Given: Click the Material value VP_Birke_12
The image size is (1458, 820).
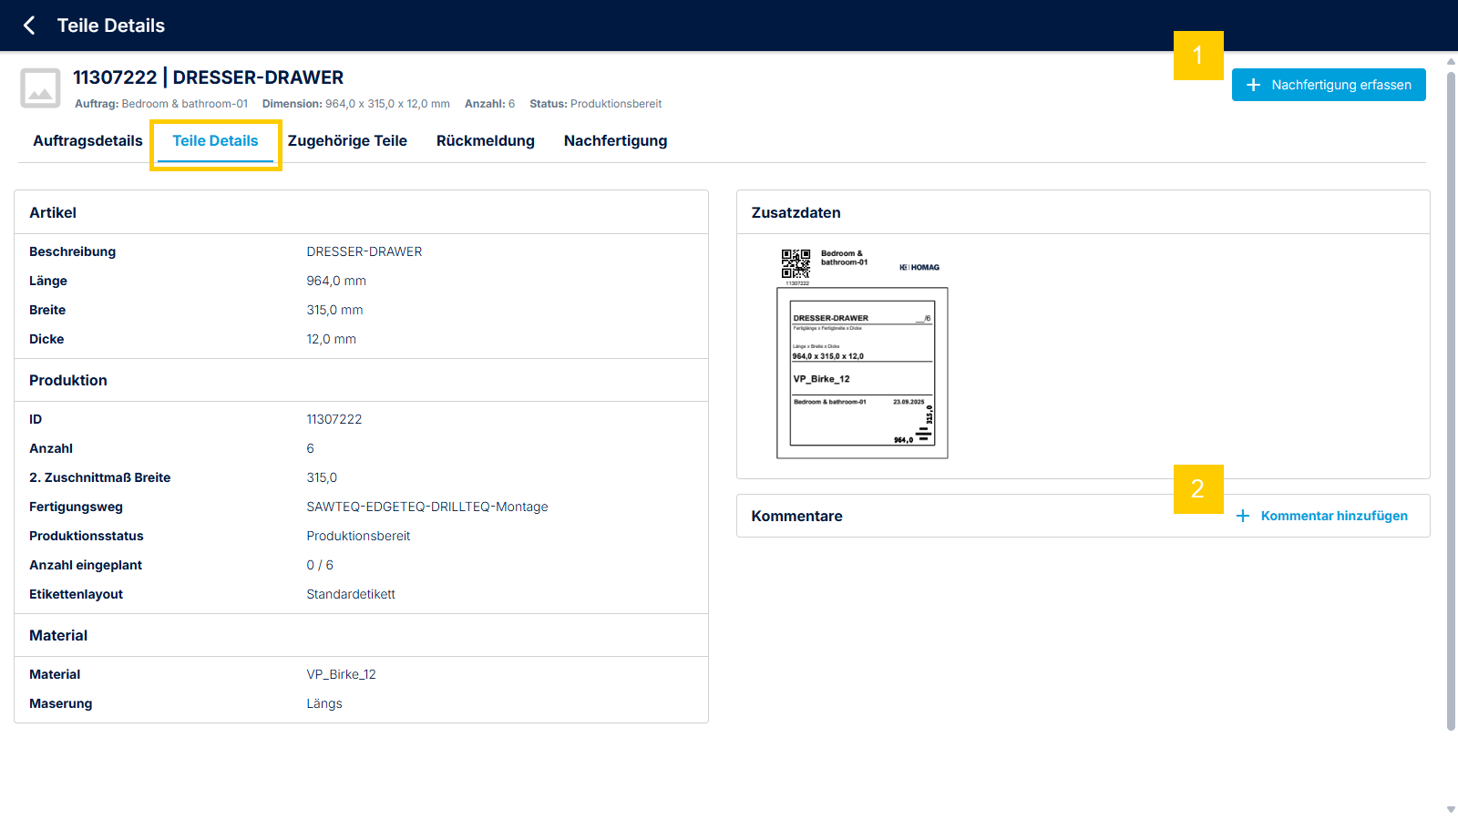Looking at the screenshot, I should (341, 674).
